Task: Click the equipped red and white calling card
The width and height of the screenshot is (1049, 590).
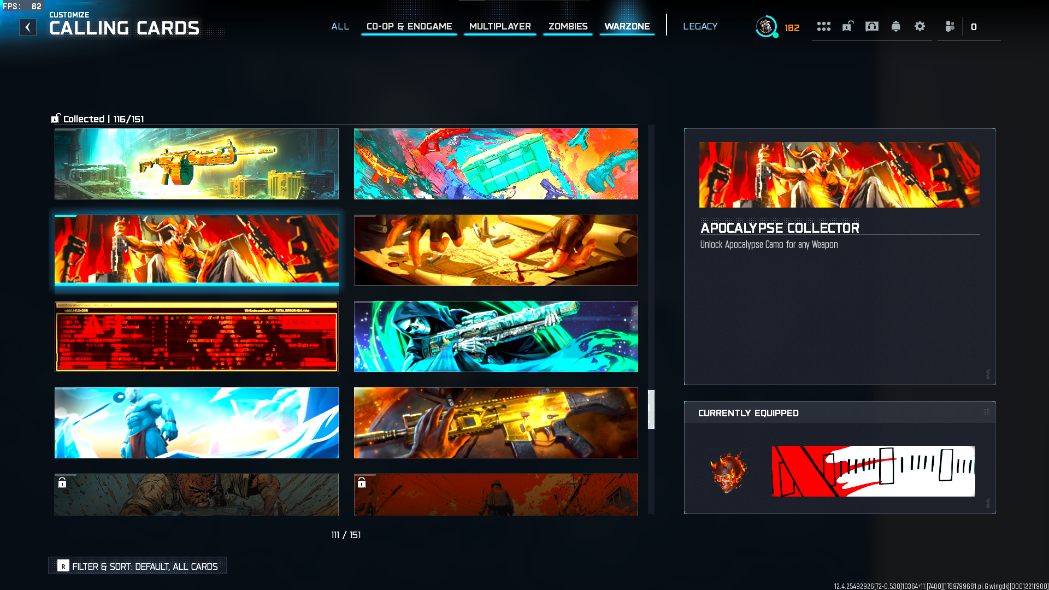Action: tap(873, 471)
